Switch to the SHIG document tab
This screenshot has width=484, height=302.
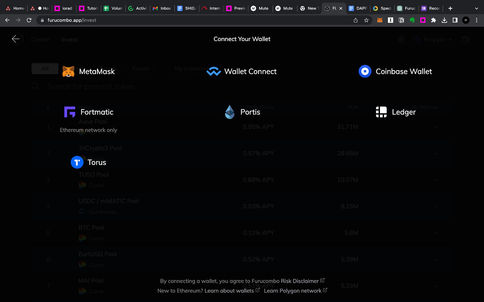(x=187, y=8)
